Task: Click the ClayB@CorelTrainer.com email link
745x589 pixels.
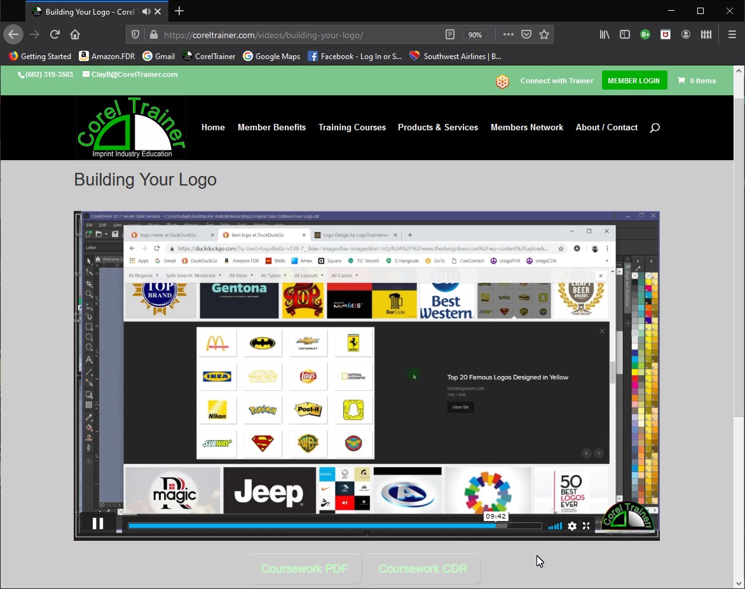Action: click(130, 74)
